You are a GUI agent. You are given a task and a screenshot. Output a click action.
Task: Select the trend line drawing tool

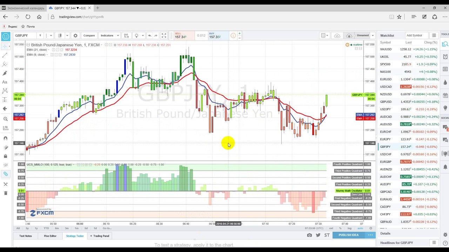click(x=5, y=55)
